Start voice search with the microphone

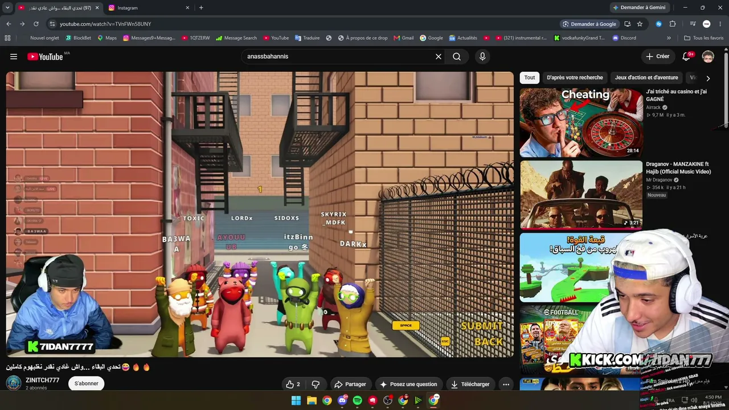[x=482, y=56]
